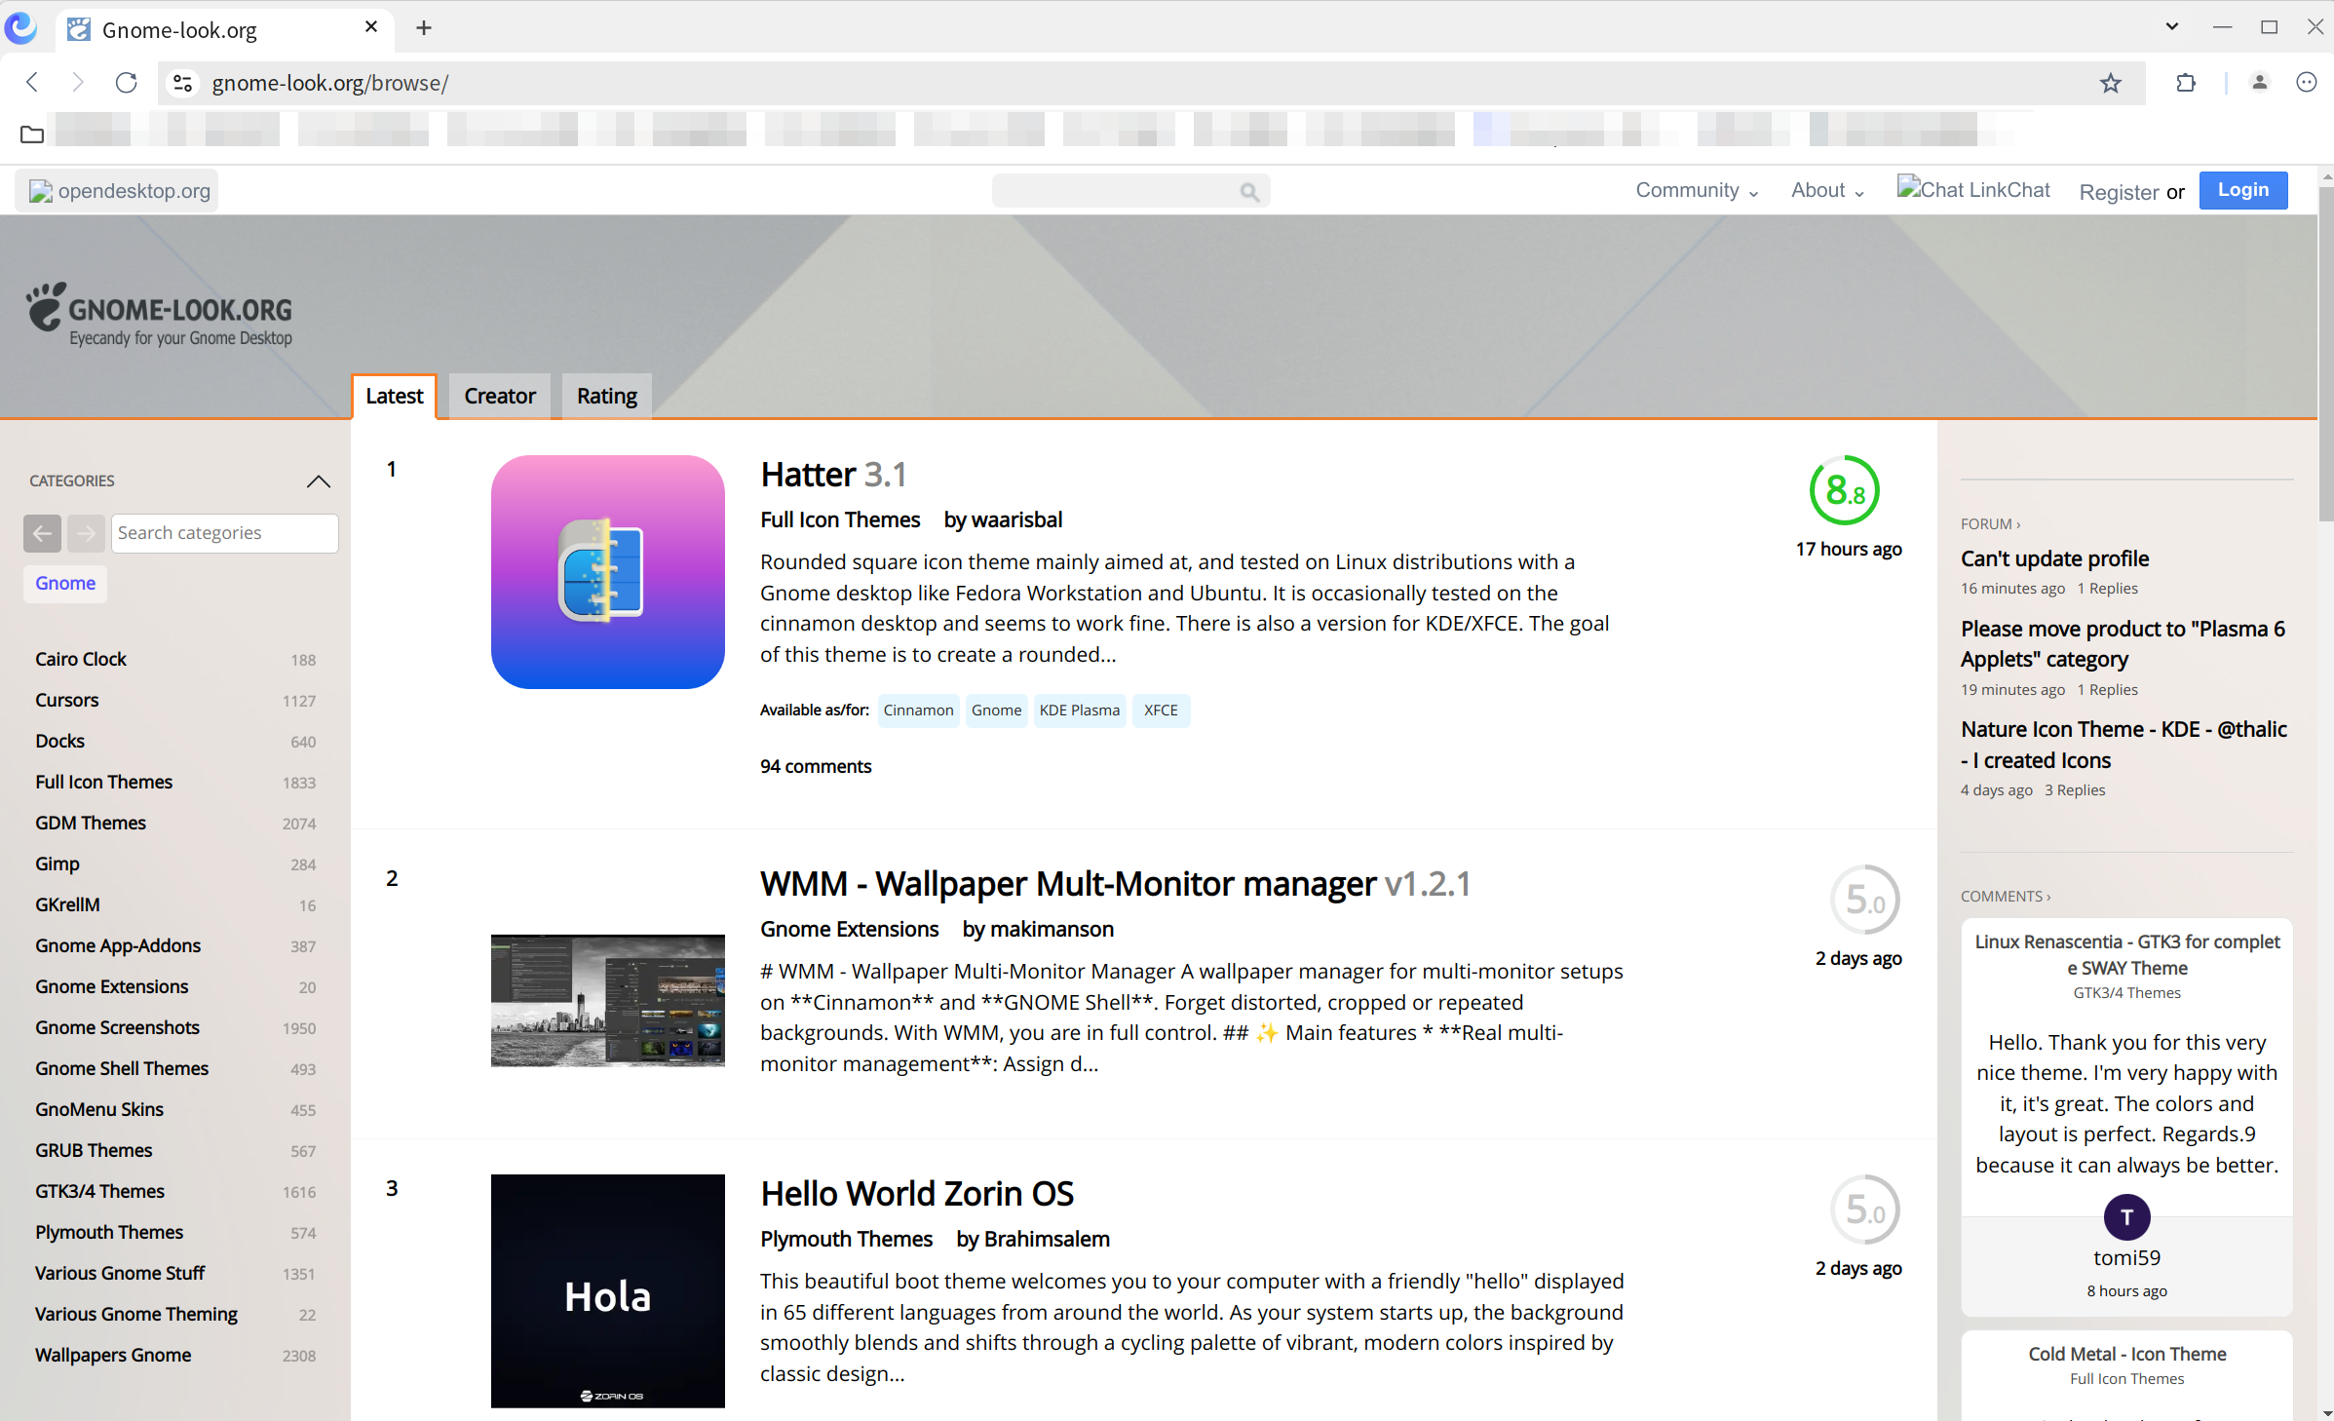
Task: Click the category back arrow button
Action: (42, 533)
